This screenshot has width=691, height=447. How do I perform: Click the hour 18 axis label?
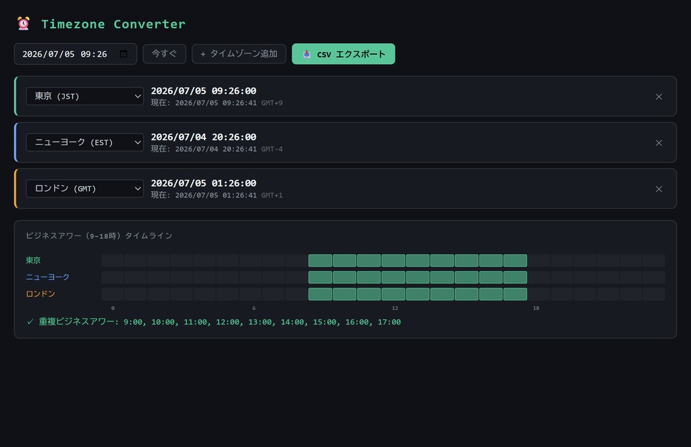[536, 308]
